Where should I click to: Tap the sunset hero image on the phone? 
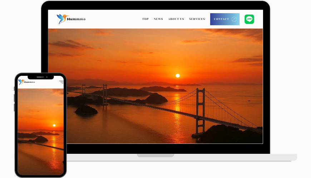[41, 132]
